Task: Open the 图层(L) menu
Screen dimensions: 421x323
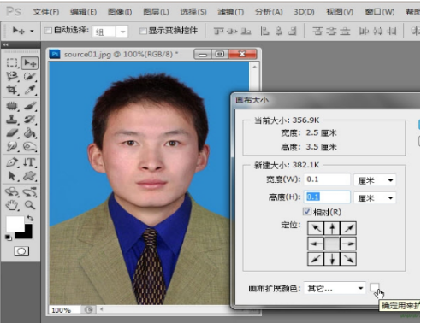Action: coord(156,12)
